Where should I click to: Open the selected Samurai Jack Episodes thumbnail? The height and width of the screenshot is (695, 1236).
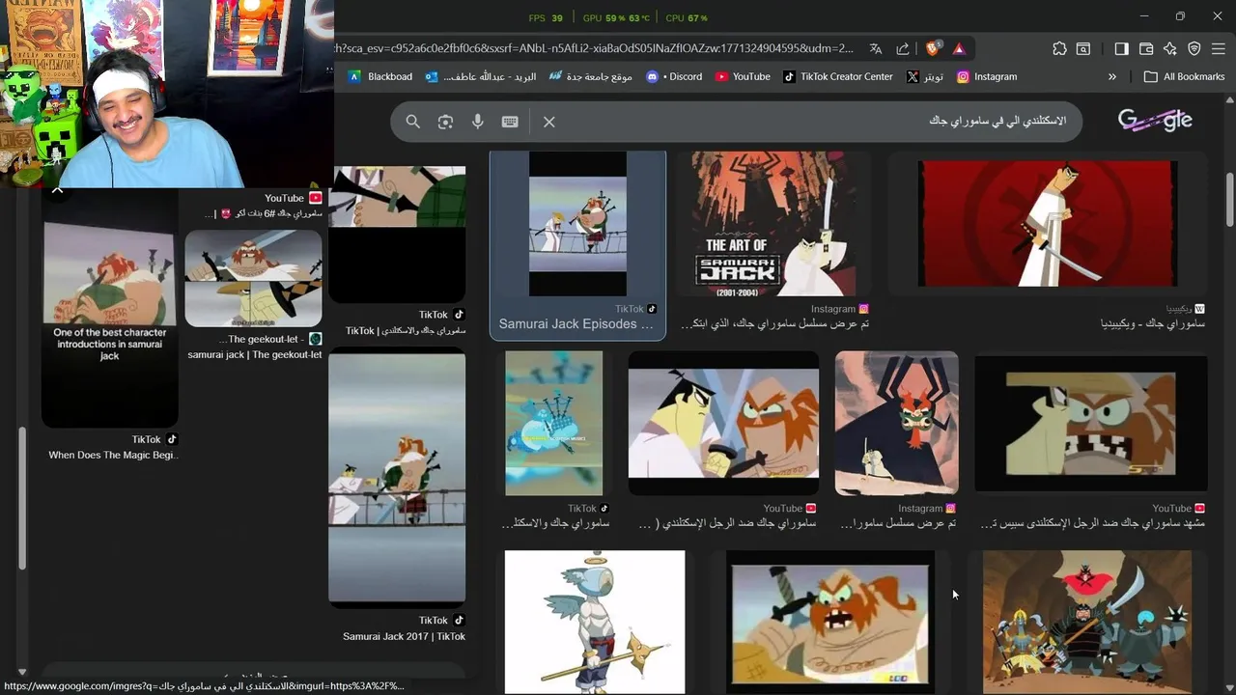577,223
